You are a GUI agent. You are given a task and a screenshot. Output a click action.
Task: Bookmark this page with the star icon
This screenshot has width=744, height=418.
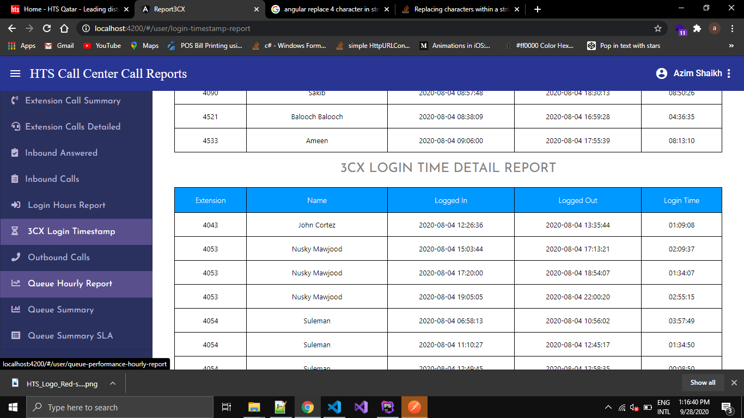658,28
